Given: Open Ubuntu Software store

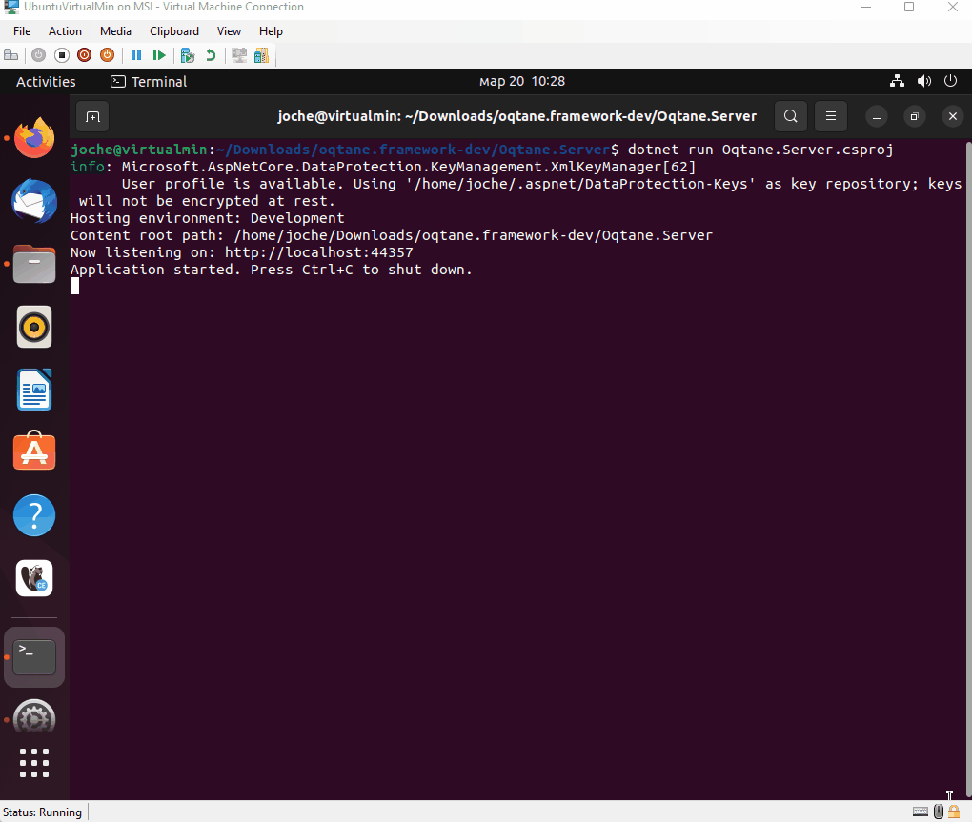Looking at the screenshot, I should click(34, 451).
